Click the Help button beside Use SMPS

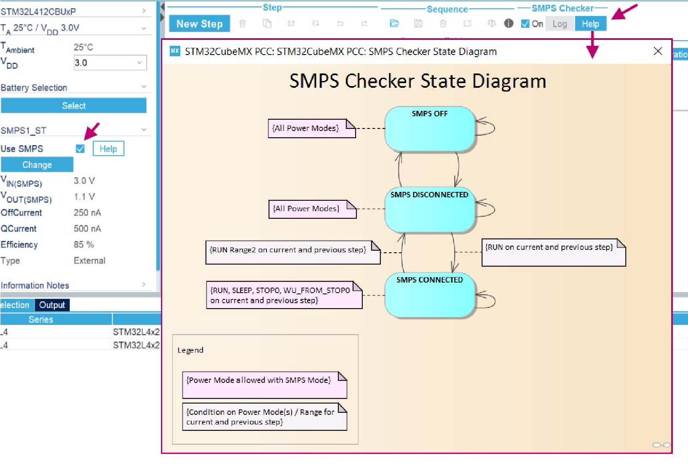pos(108,149)
